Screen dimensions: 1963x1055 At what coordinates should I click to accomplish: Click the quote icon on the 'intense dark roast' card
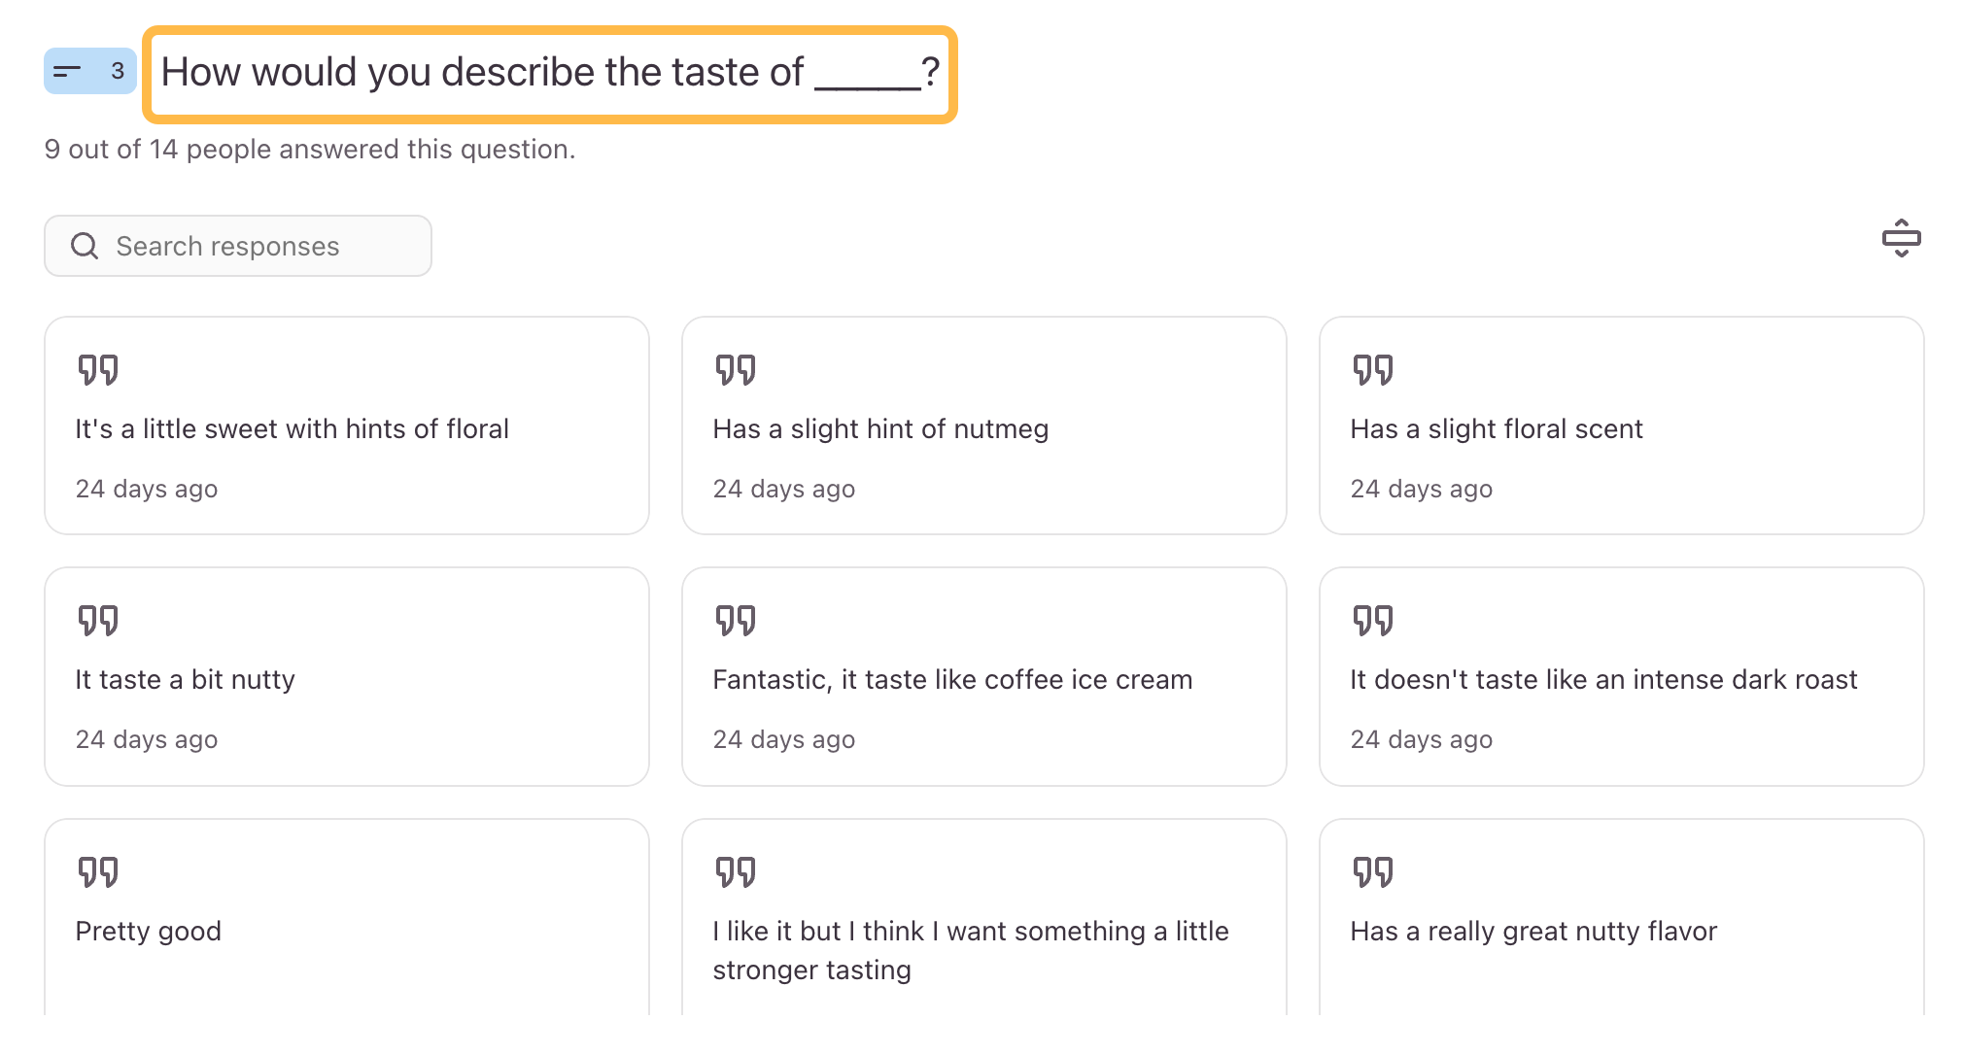coord(1373,620)
